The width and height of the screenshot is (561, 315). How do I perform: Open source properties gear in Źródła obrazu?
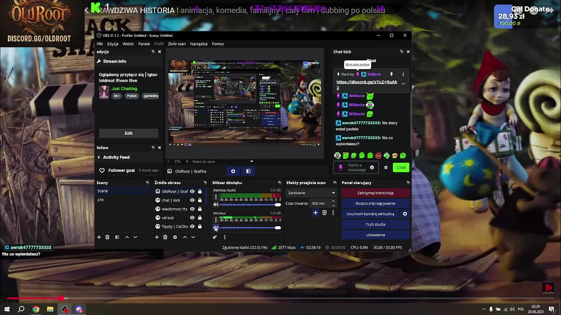175,237
